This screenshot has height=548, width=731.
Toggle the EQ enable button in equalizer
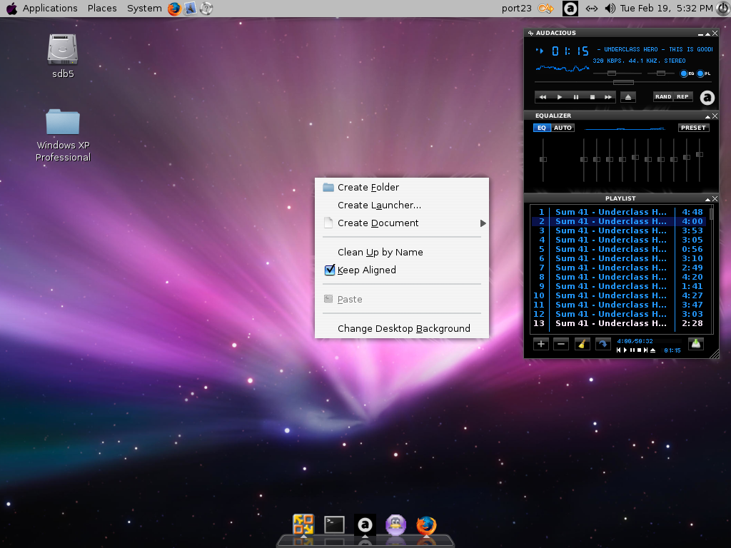click(542, 128)
